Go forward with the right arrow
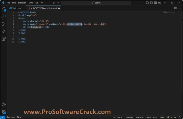Viewport: 183px width, 119px height. tap(58, 3)
